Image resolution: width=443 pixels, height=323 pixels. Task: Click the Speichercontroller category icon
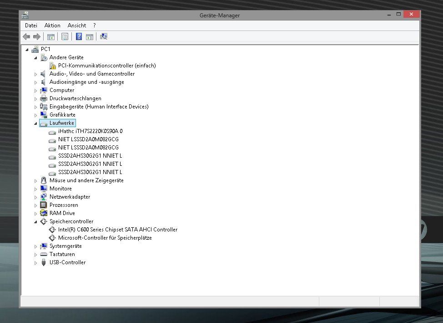click(44, 221)
